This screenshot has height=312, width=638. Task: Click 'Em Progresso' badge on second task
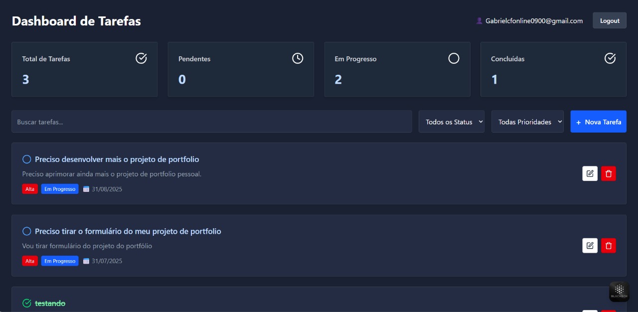(x=60, y=261)
